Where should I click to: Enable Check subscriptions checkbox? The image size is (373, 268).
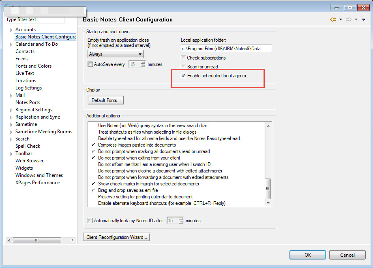click(183, 58)
